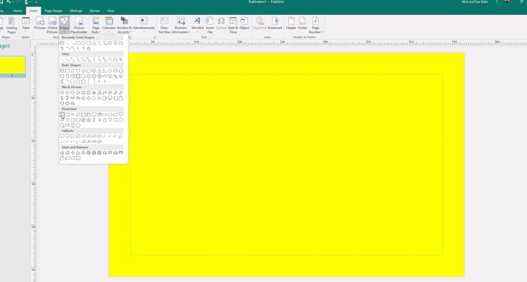Screen dimensions: 527x282
Task: Insert a Symbol
Action: point(221,25)
